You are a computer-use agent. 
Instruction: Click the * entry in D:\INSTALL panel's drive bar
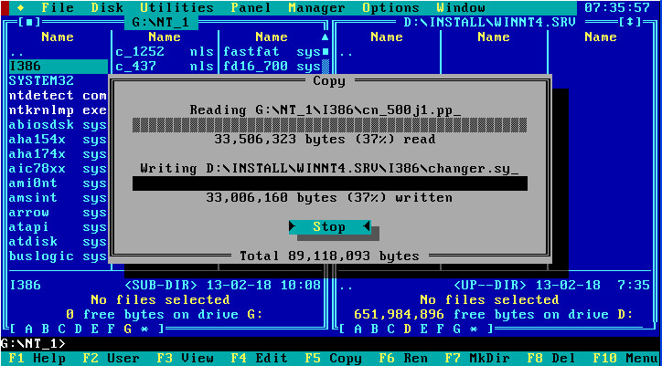tap(474, 329)
